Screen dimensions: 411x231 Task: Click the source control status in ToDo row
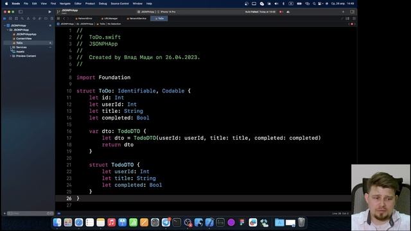point(50,43)
